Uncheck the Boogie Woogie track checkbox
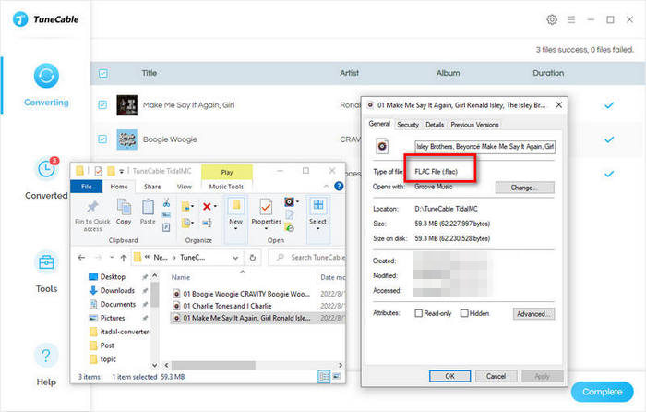 tap(102, 140)
